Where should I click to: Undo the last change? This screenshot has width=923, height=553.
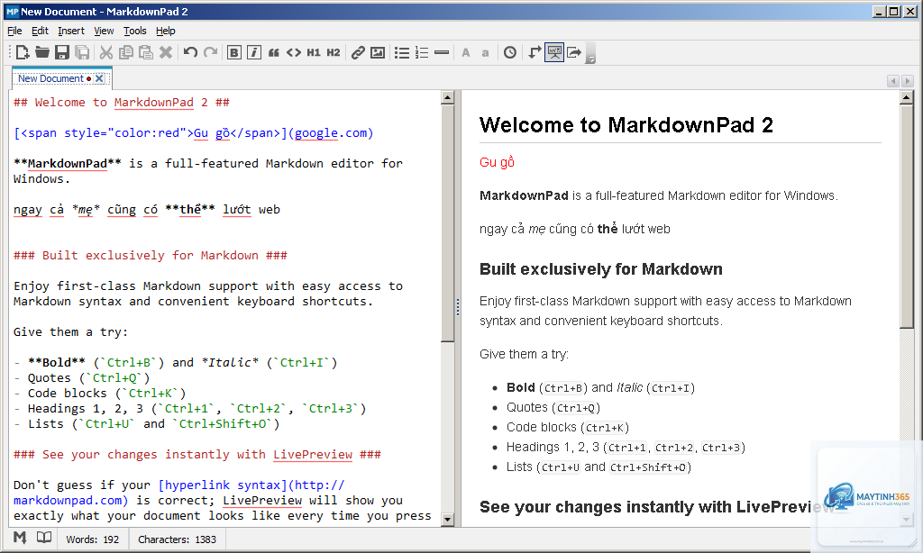pos(190,52)
